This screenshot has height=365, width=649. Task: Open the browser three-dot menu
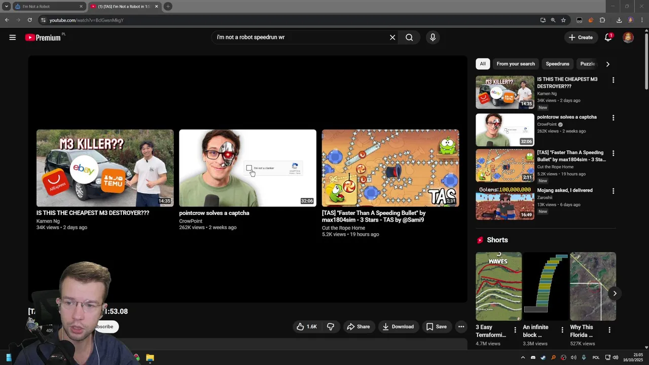tap(641, 20)
